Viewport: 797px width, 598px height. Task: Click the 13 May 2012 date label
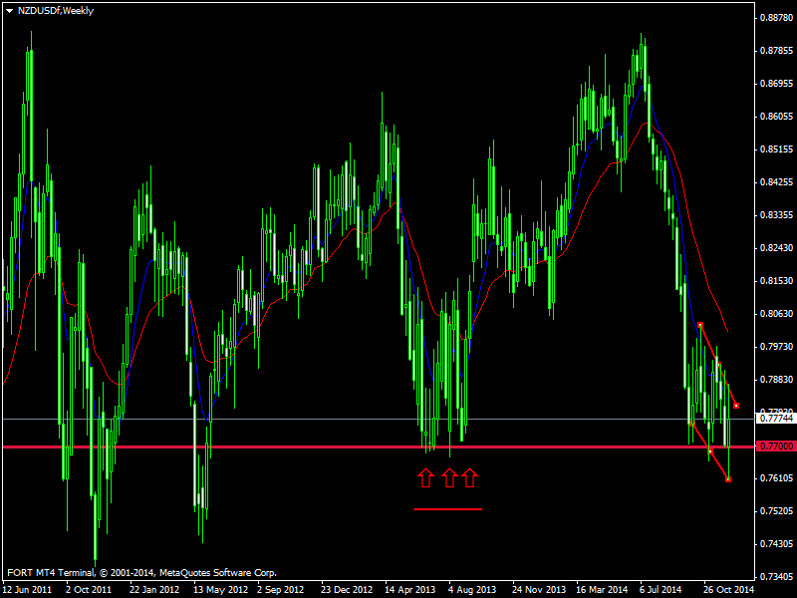click(x=220, y=590)
